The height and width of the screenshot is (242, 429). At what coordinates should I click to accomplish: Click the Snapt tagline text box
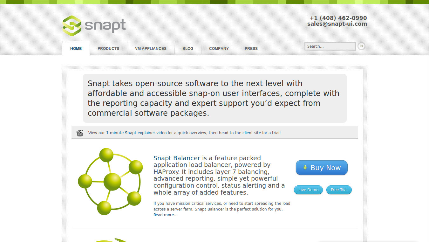[x=215, y=98]
